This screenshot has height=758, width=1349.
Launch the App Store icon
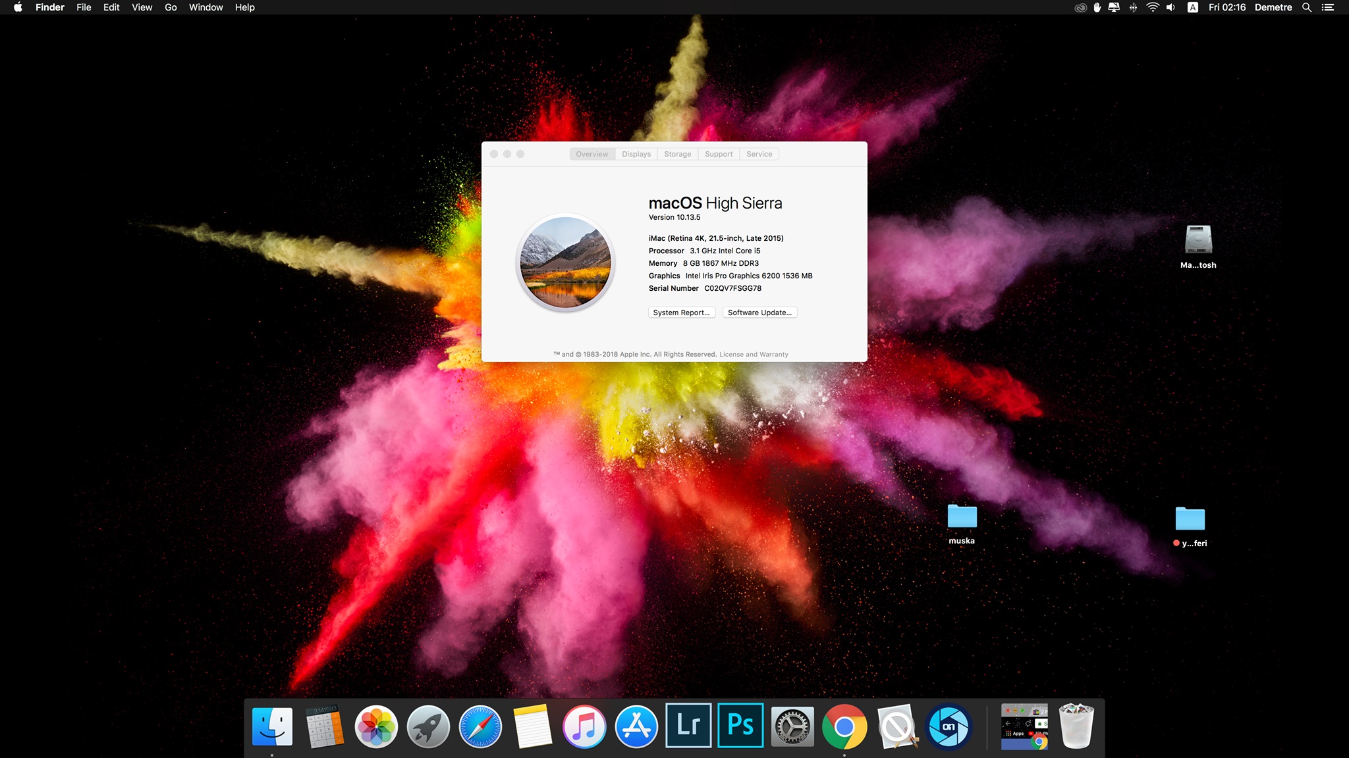point(636,726)
